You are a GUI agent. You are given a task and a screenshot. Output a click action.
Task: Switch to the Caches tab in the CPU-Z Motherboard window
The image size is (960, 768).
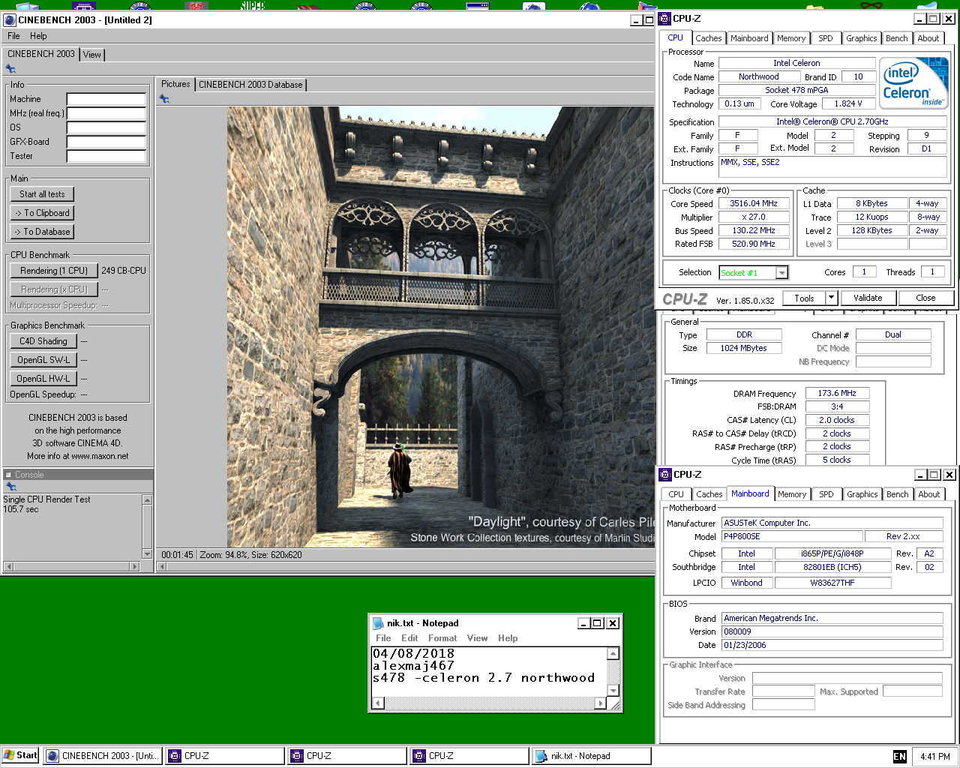point(709,494)
